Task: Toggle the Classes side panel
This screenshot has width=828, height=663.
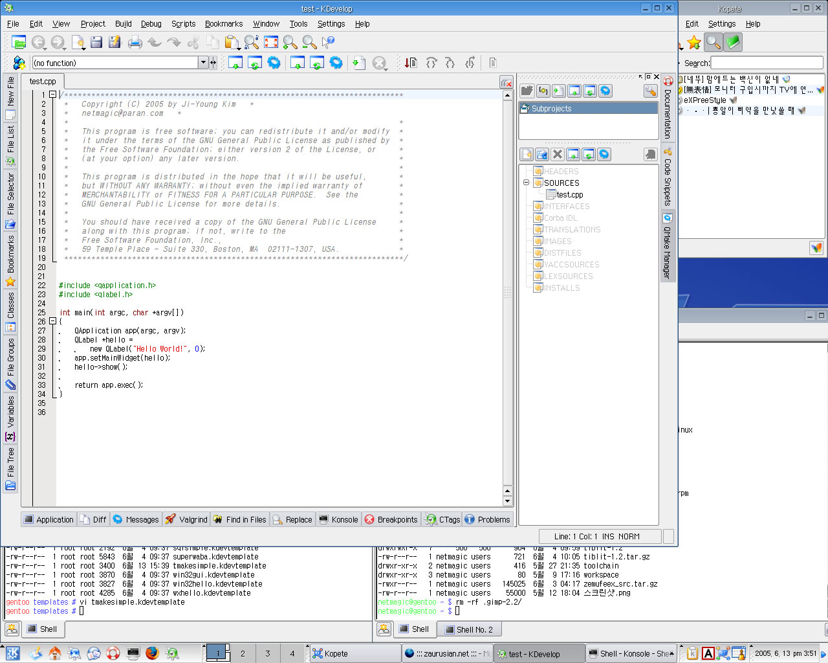Action: coord(10,312)
